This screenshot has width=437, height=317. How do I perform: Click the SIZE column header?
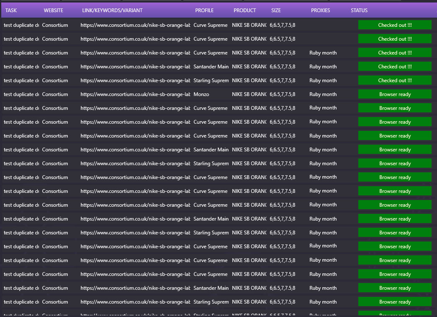click(x=276, y=10)
